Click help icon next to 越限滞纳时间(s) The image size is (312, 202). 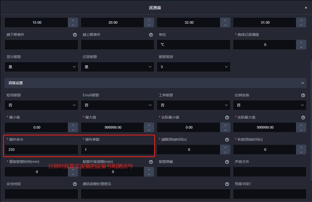pyautogui.click(x=227, y=140)
